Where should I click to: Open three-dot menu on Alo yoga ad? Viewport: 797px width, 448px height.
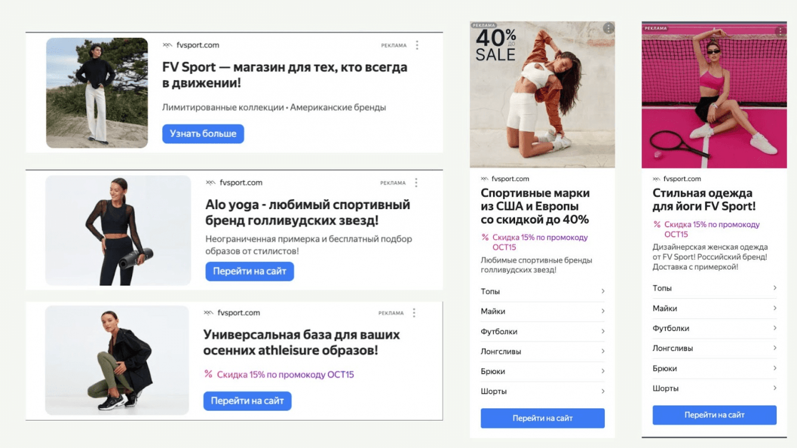(416, 182)
